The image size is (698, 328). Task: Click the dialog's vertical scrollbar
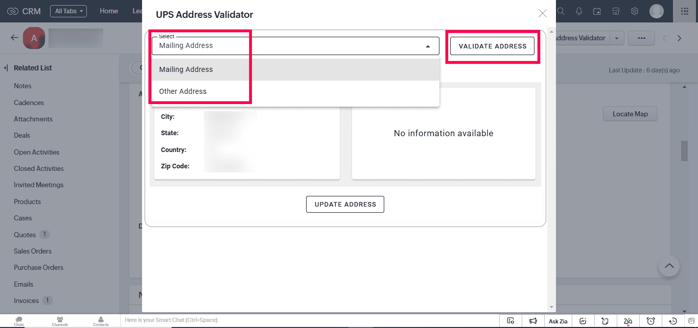coord(551,168)
